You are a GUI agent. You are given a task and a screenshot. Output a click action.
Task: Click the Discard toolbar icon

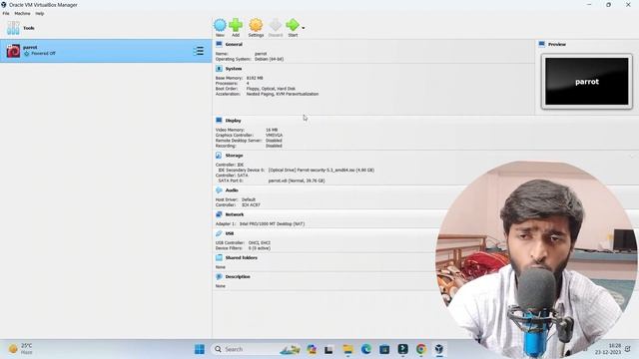click(276, 25)
